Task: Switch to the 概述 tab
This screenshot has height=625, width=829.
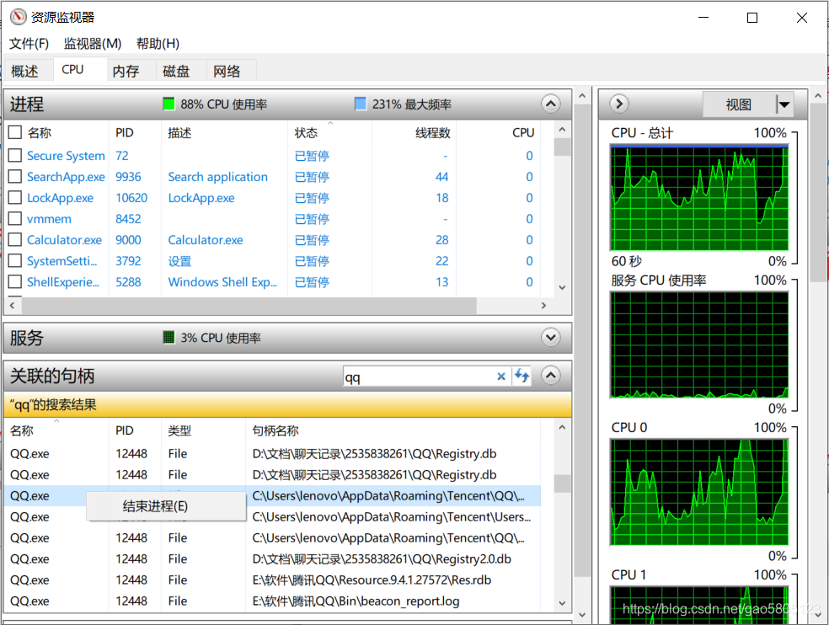Action: (24, 71)
